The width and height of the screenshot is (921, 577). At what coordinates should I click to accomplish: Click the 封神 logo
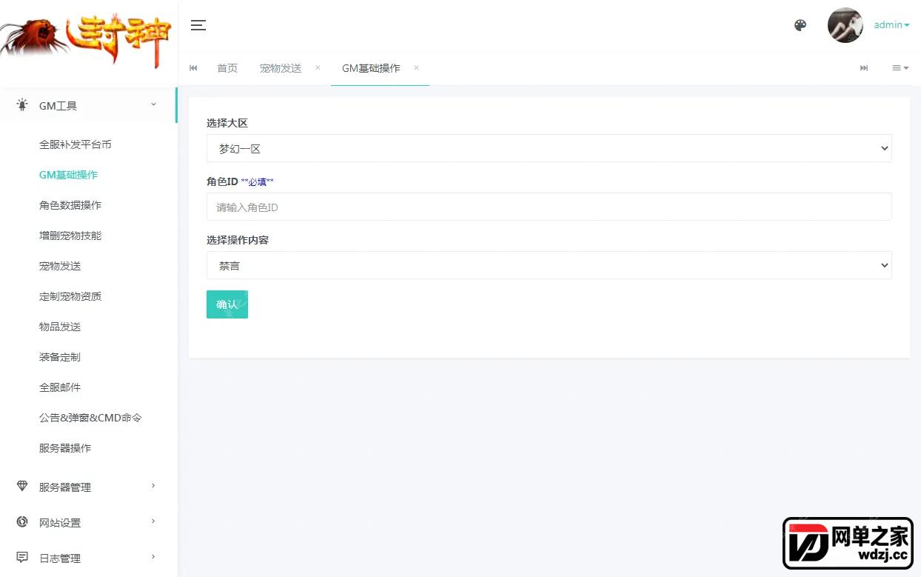pyautogui.click(x=86, y=41)
